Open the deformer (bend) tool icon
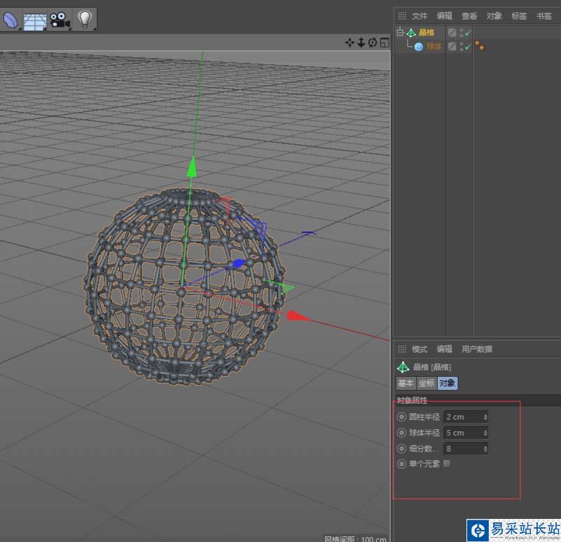Screen dimensions: 561x542 (11, 20)
